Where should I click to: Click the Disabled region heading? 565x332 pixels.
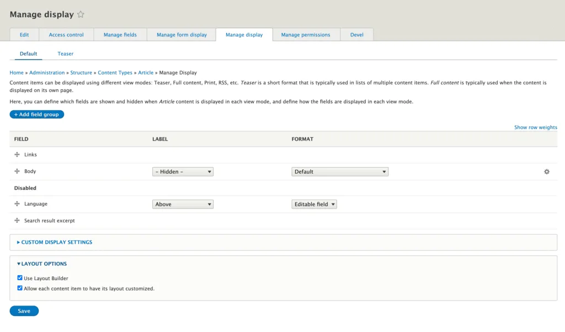25,188
